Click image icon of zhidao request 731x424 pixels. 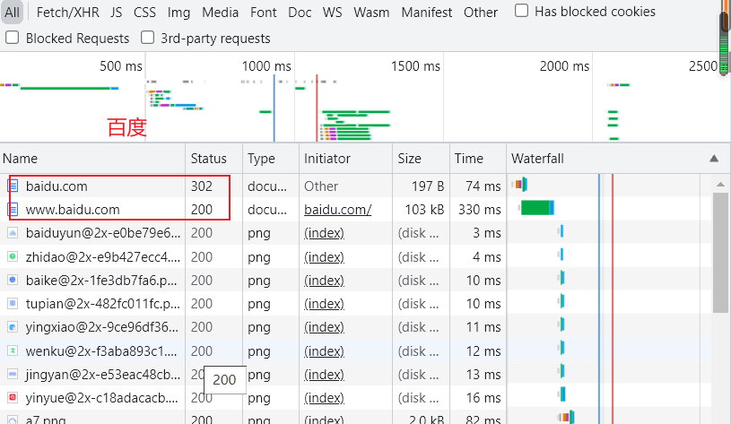[13, 256]
